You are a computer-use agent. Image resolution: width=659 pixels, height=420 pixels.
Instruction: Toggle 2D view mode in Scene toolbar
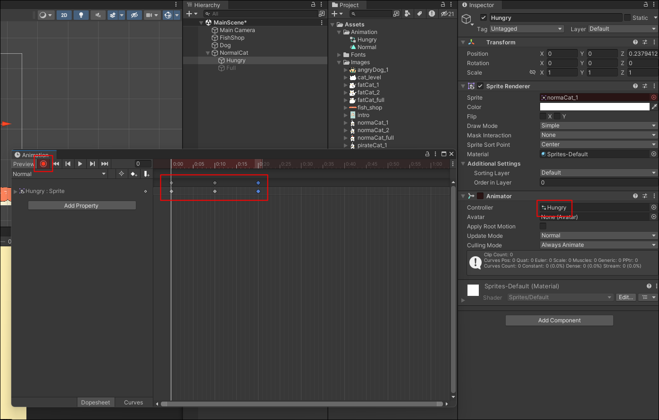pyautogui.click(x=64, y=15)
